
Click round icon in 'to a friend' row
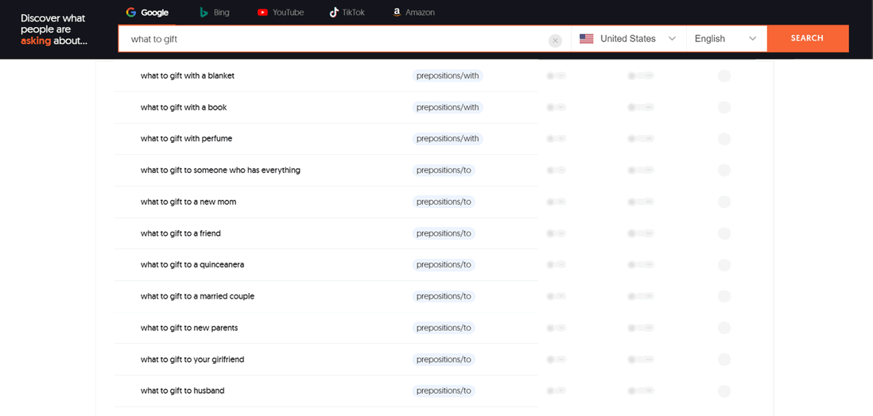[x=724, y=233]
